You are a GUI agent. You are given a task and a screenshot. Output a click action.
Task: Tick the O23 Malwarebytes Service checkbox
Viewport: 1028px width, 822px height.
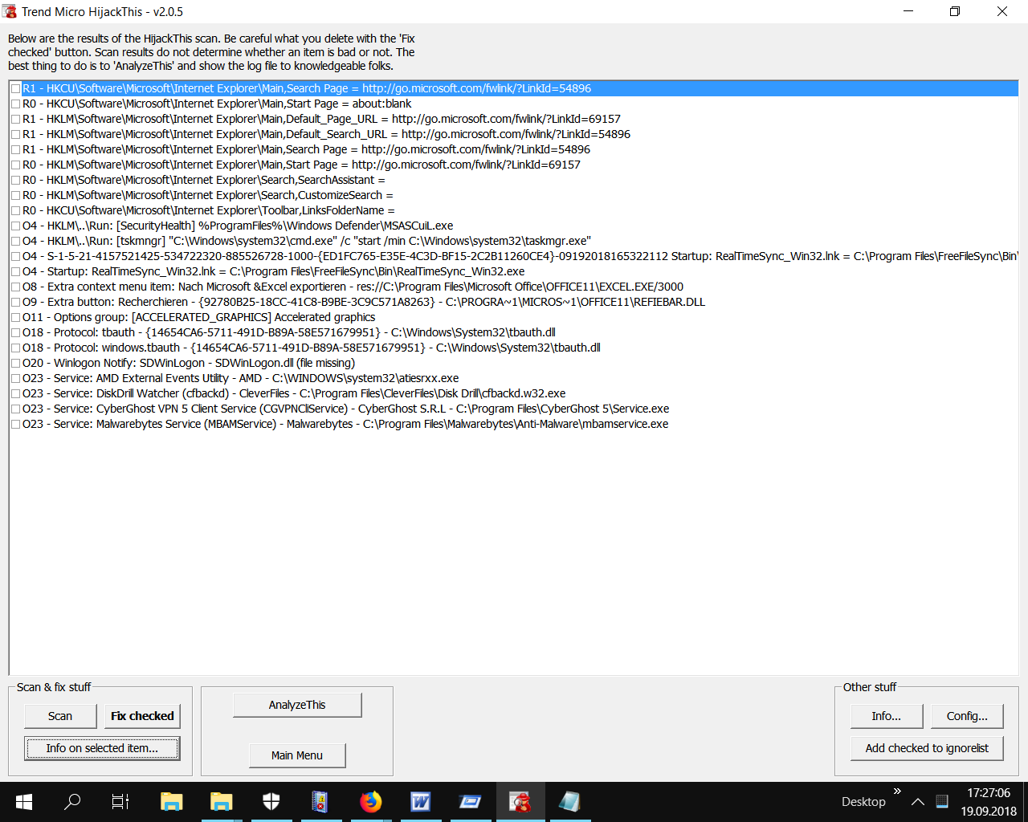[15, 424]
